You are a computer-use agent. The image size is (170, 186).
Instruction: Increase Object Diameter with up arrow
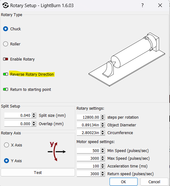(x=103, y=124)
